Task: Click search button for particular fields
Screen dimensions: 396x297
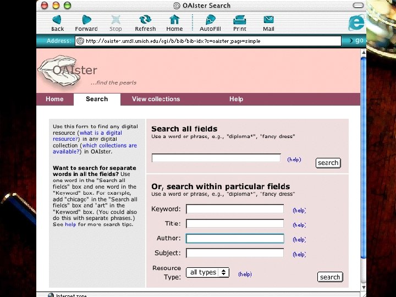Action: [x=330, y=277]
